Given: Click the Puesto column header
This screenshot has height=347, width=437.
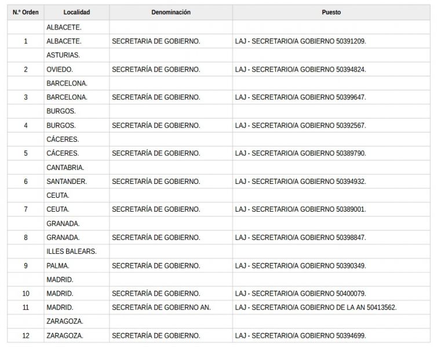Looking at the screenshot, I should tap(331, 12).
